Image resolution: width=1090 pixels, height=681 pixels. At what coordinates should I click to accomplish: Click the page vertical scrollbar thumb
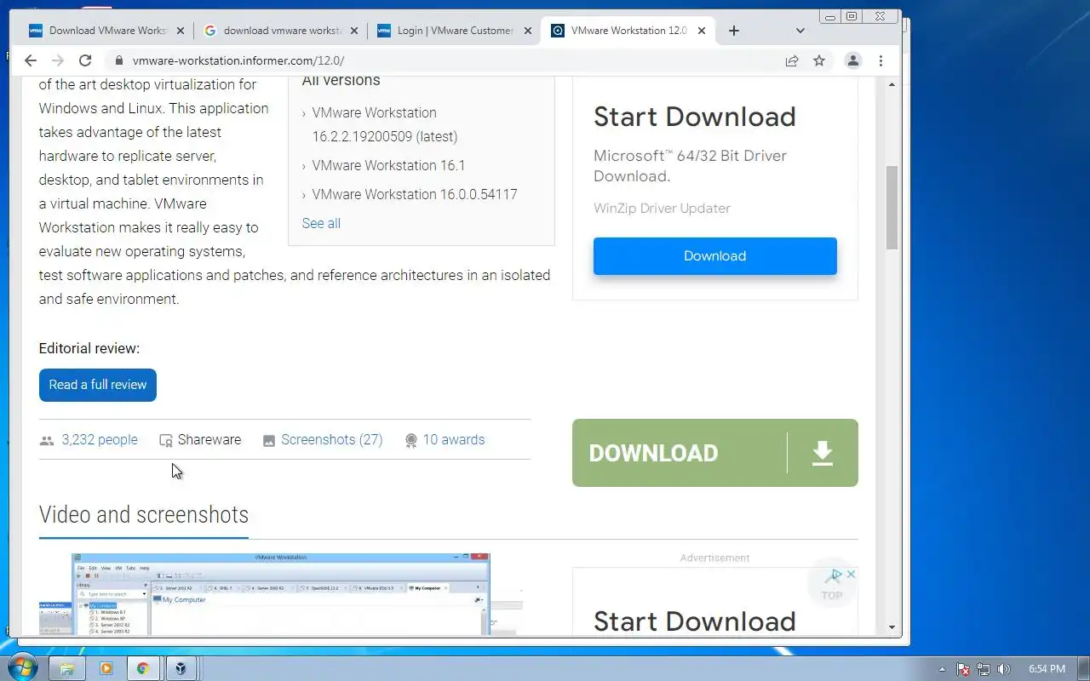(892, 207)
